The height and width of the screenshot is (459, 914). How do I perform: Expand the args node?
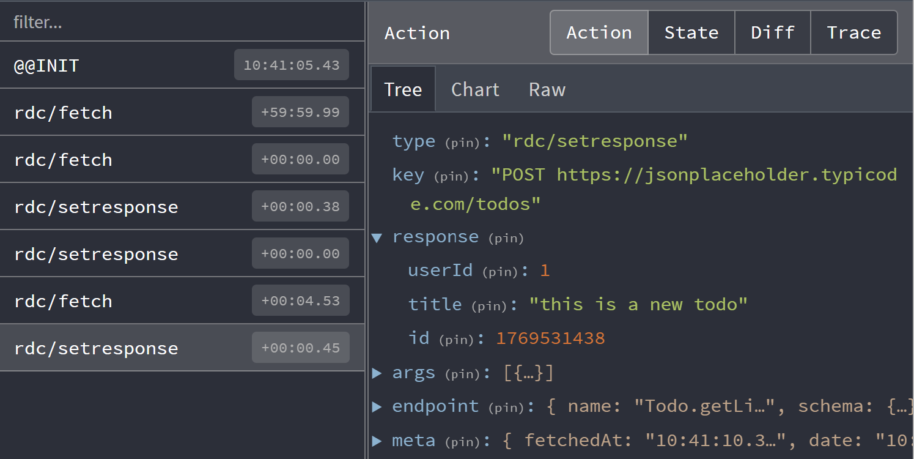click(x=377, y=373)
